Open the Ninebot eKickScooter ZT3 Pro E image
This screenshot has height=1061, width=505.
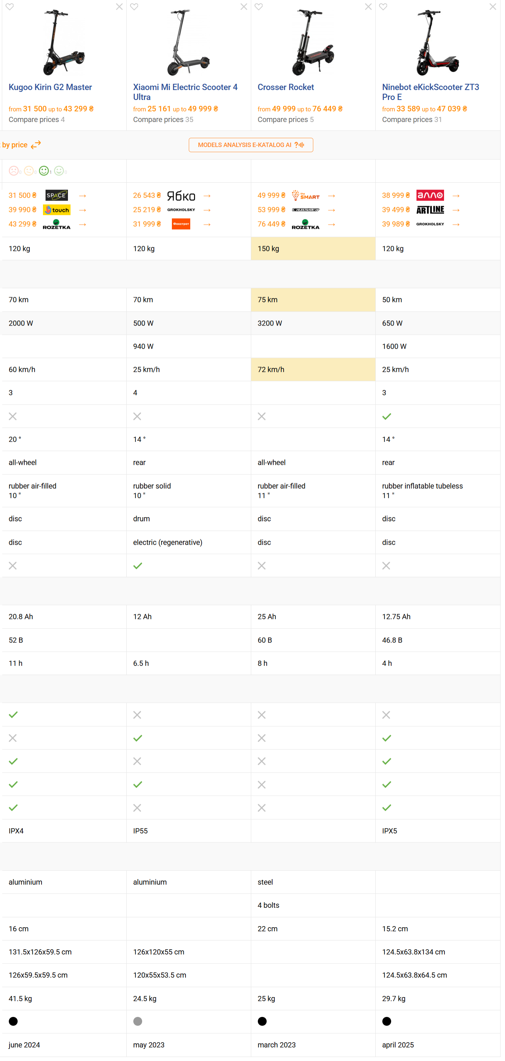[x=437, y=43]
